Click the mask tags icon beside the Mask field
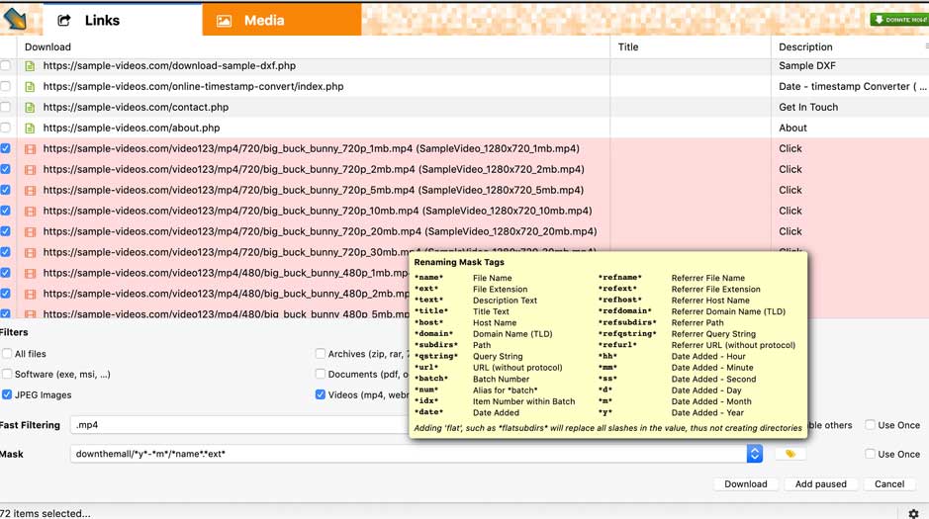The image size is (929, 519). click(790, 454)
